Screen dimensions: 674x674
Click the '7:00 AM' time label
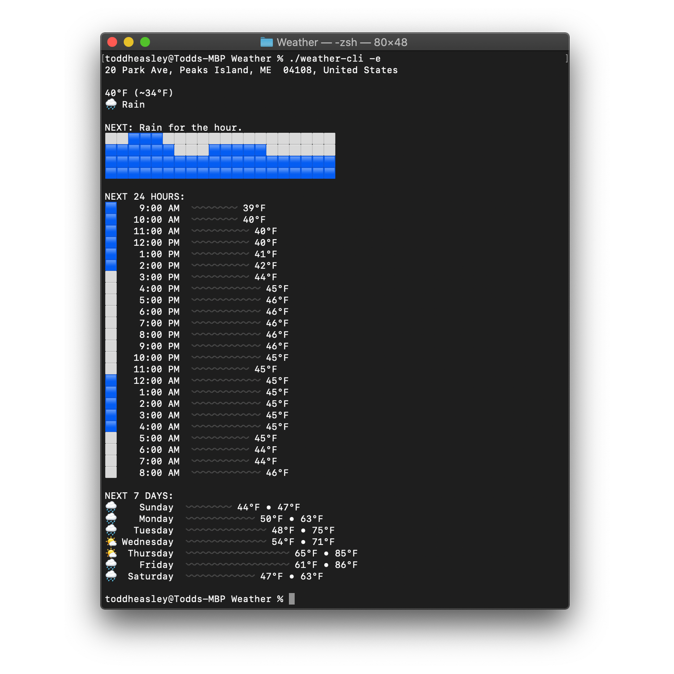(x=159, y=461)
